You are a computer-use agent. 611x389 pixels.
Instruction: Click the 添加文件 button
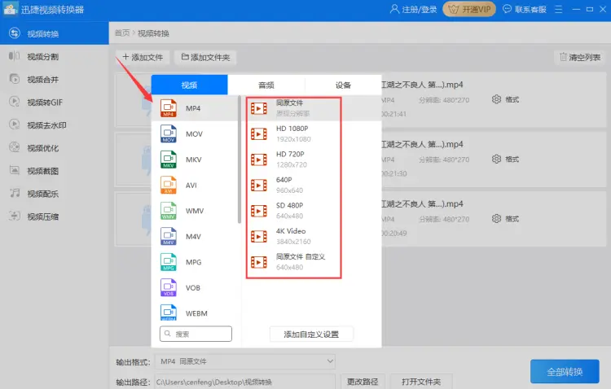pos(143,57)
